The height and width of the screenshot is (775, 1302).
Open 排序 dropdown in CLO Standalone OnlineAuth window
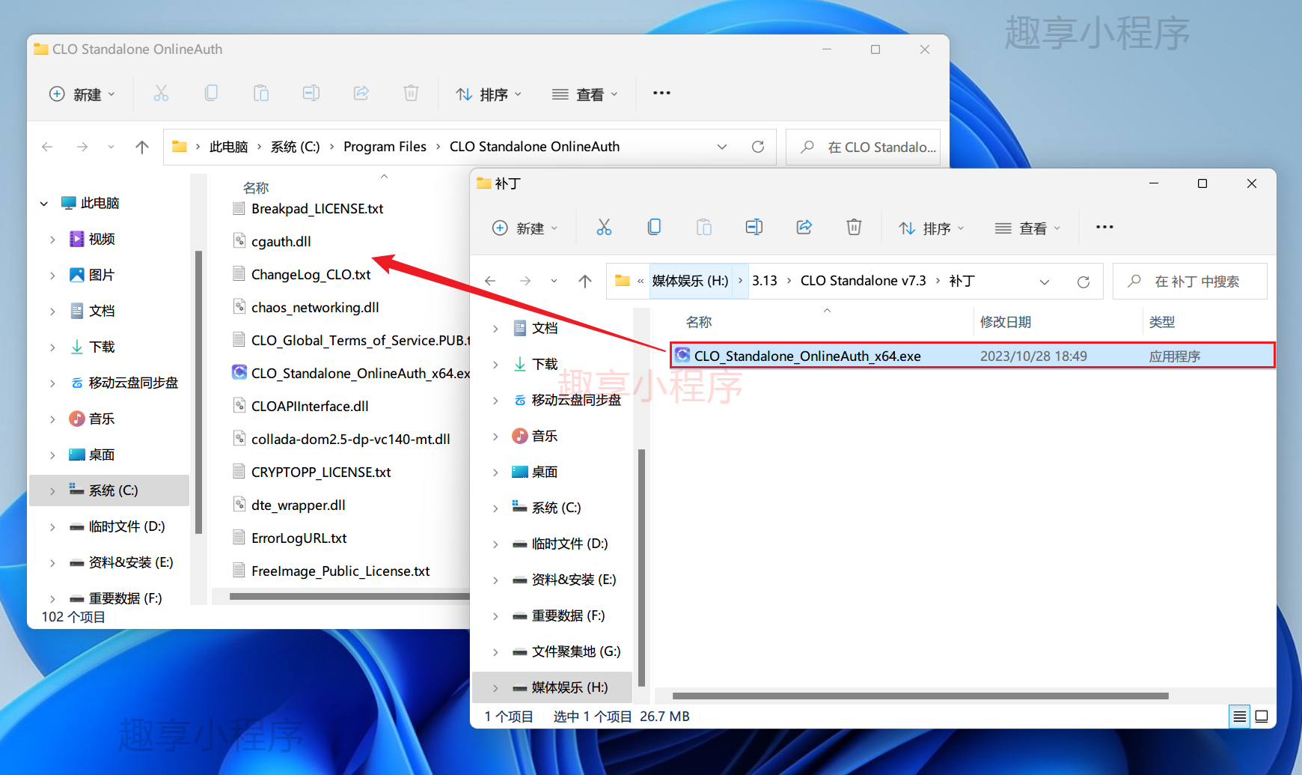489,94
